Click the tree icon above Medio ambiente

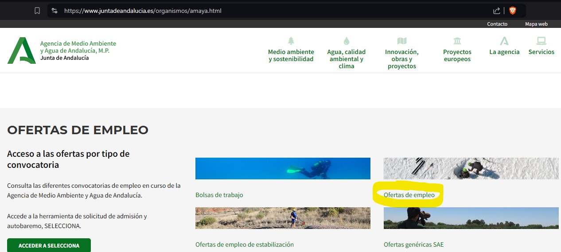(291, 41)
